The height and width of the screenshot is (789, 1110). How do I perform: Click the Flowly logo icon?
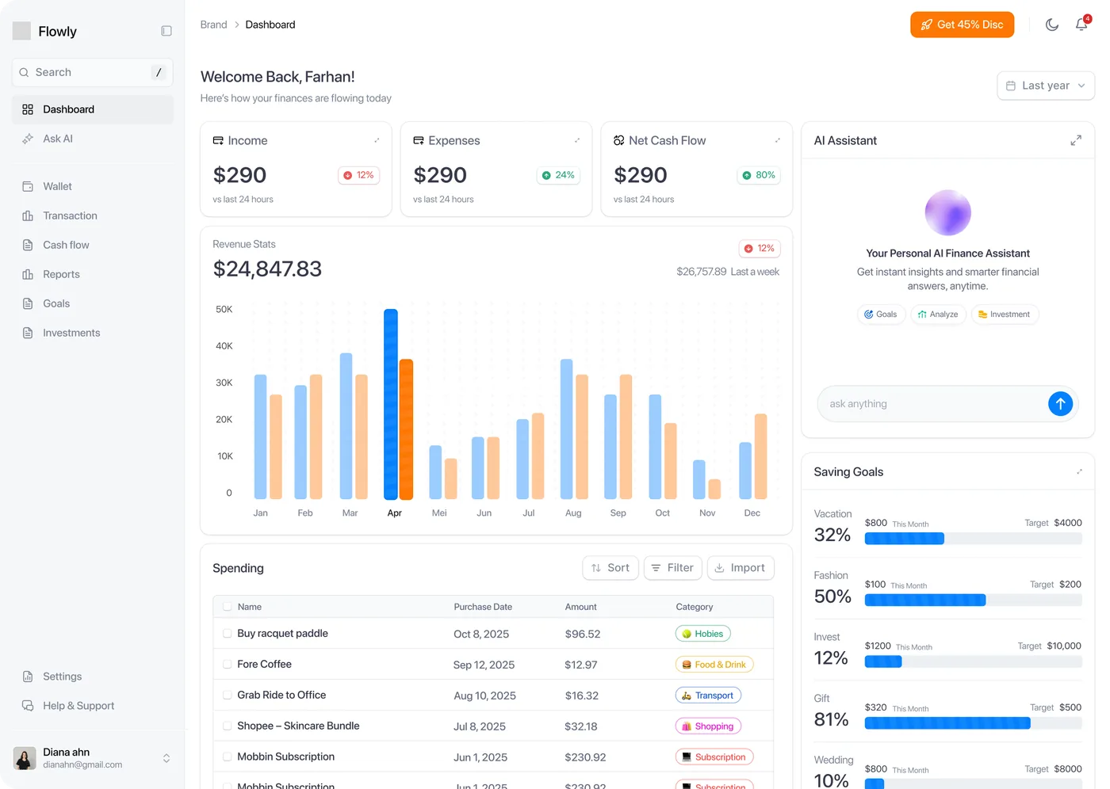click(22, 31)
